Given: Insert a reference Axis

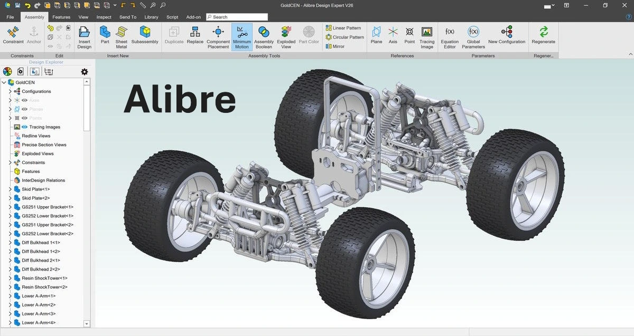Looking at the screenshot, I should pyautogui.click(x=393, y=36).
